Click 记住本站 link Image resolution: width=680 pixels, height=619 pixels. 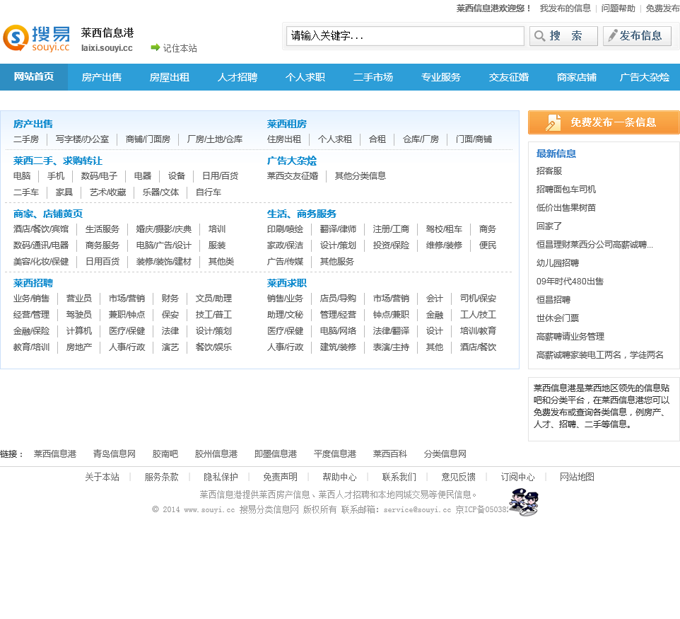click(x=180, y=48)
